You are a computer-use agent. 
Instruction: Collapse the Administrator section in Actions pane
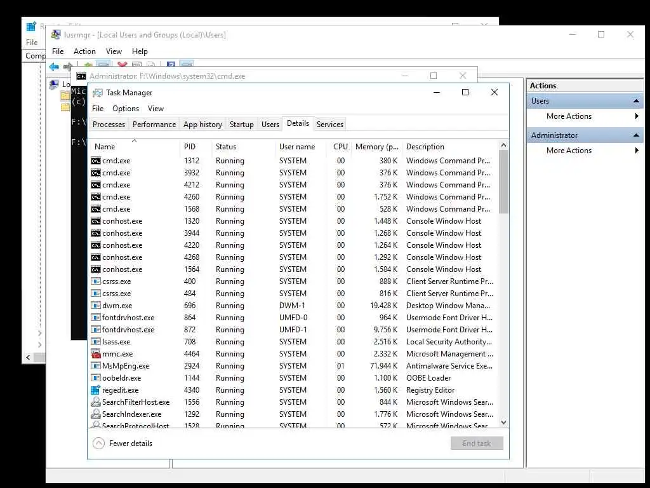(636, 135)
